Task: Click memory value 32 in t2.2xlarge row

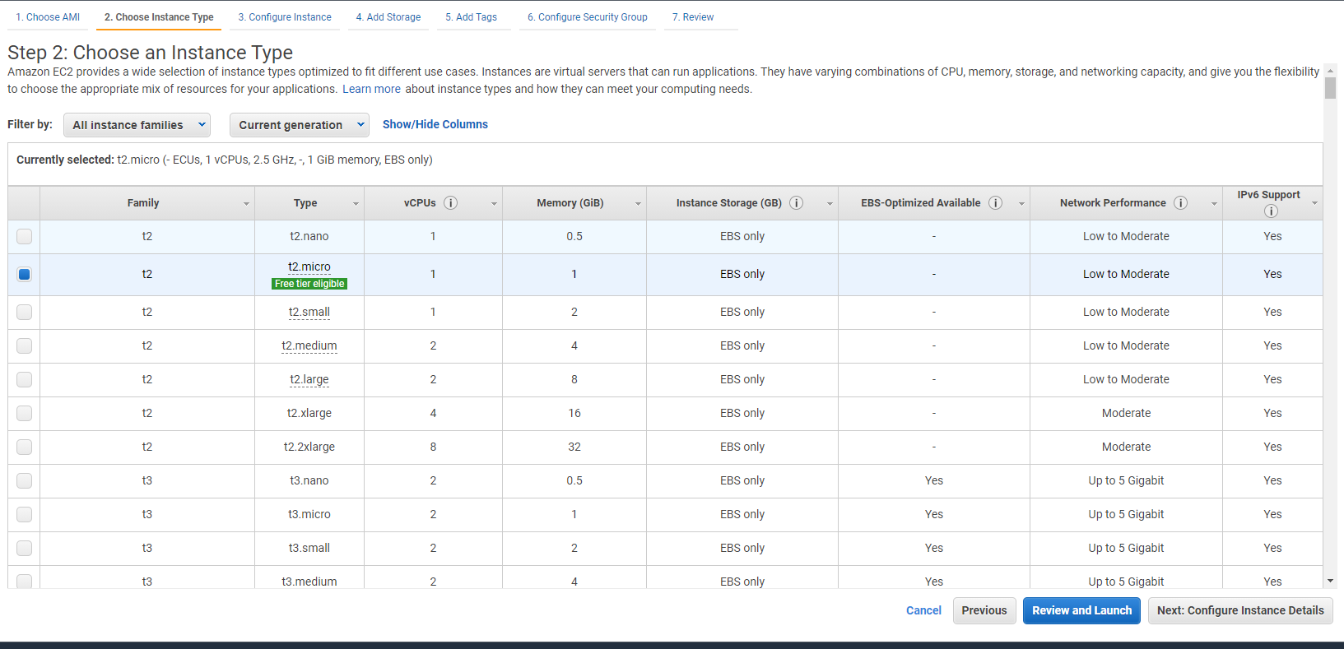Action: pyautogui.click(x=574, y=447)
